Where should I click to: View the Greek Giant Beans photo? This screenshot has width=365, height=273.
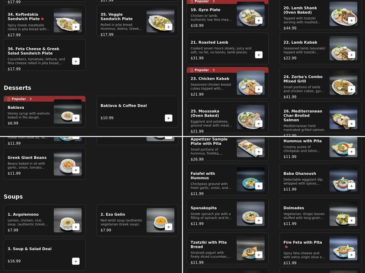pos(68,164)
